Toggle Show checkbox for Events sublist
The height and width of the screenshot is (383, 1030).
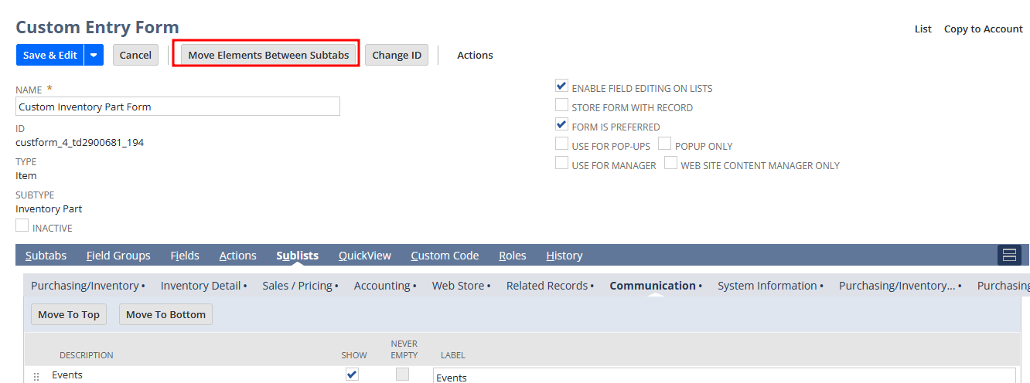point(352,375)
